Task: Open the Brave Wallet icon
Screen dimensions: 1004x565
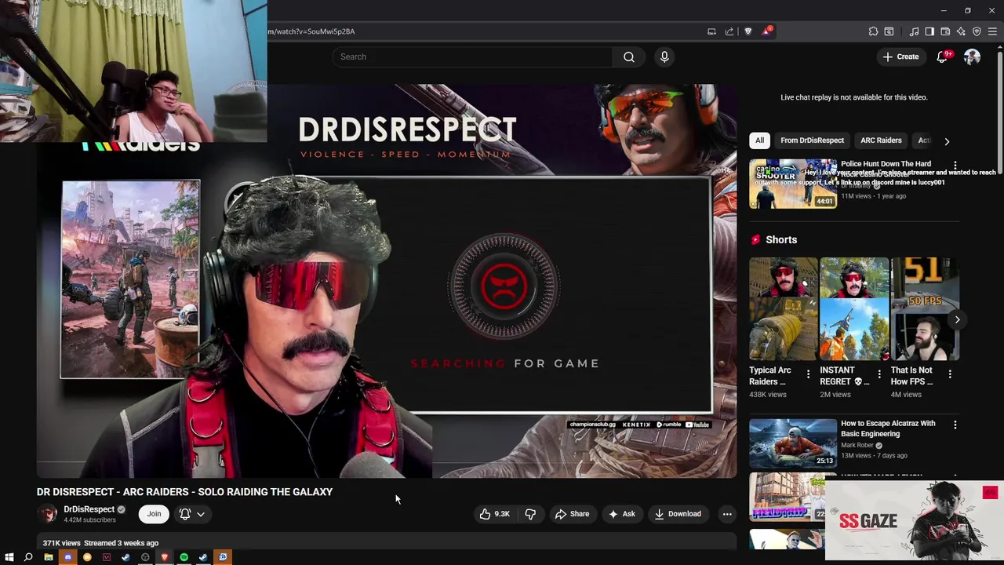Action: click(945, 31)
